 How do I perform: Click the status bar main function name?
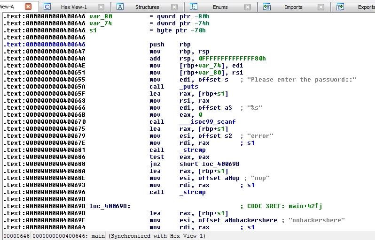98,236
